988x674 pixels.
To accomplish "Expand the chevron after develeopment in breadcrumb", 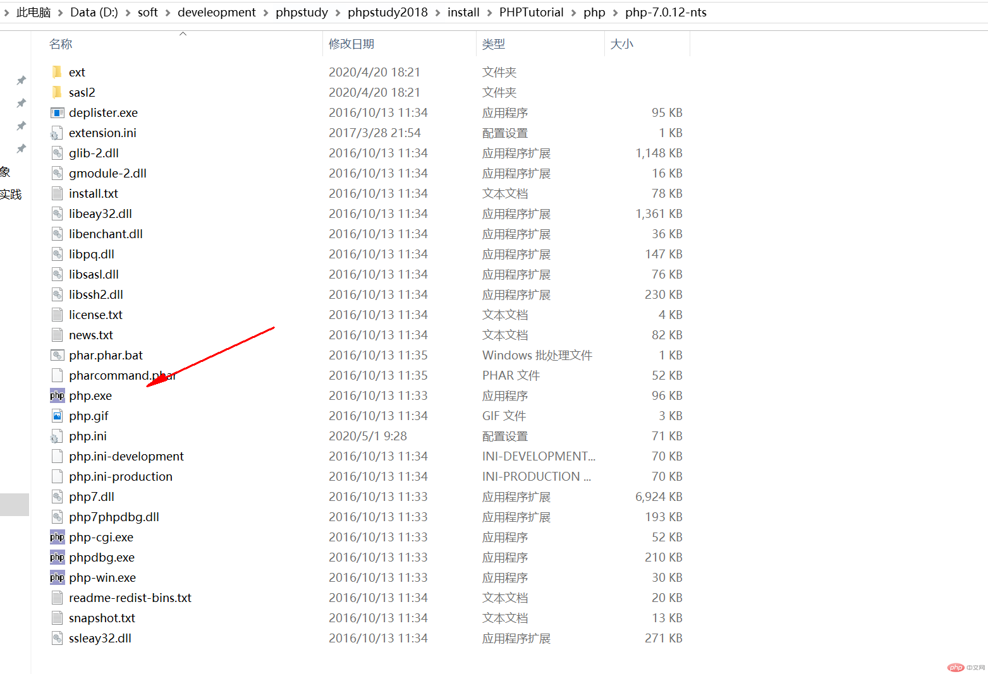I will 266,13.
